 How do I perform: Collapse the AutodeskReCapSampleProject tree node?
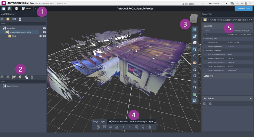[x=4, y=32]
